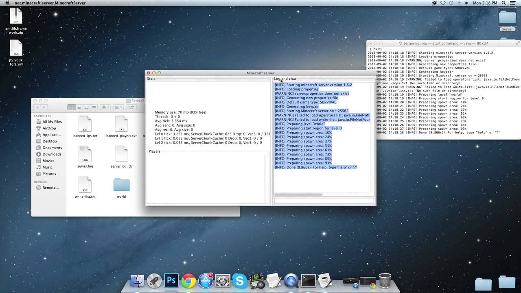The image size is (521, 293).
Task: Click the "Memory use: 70 mb (93% free)" stat
Action: [x=181, y=112]
